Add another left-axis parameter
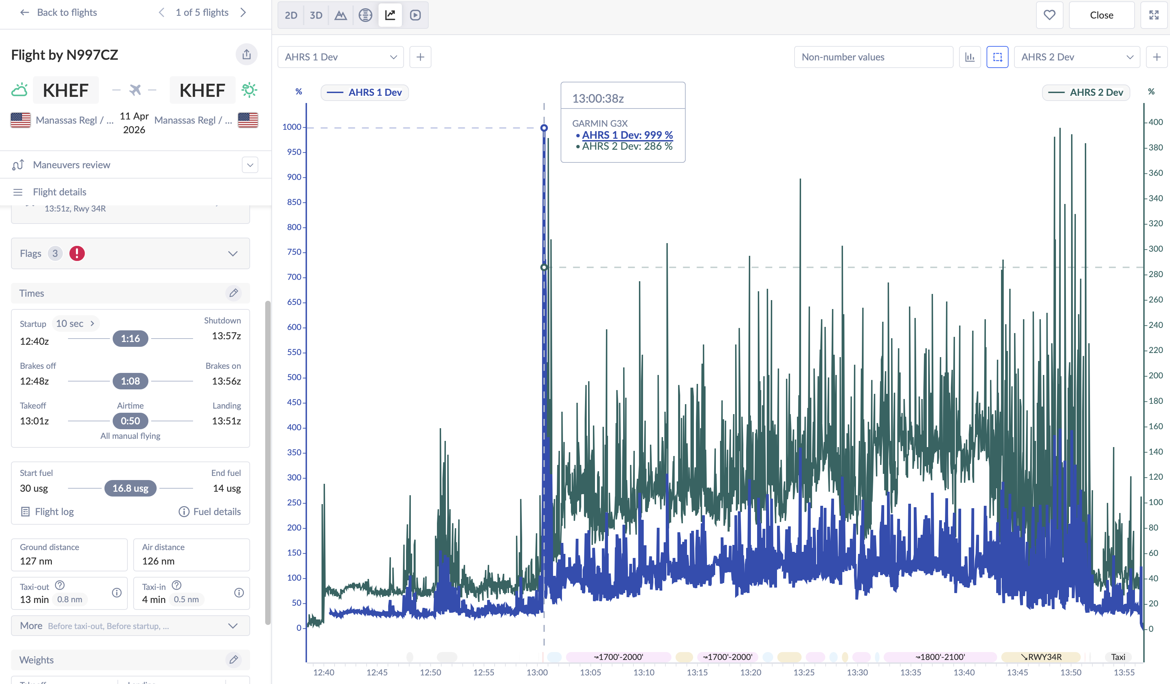This screenshot has height=684, width=1170. [x=420, y=57]
